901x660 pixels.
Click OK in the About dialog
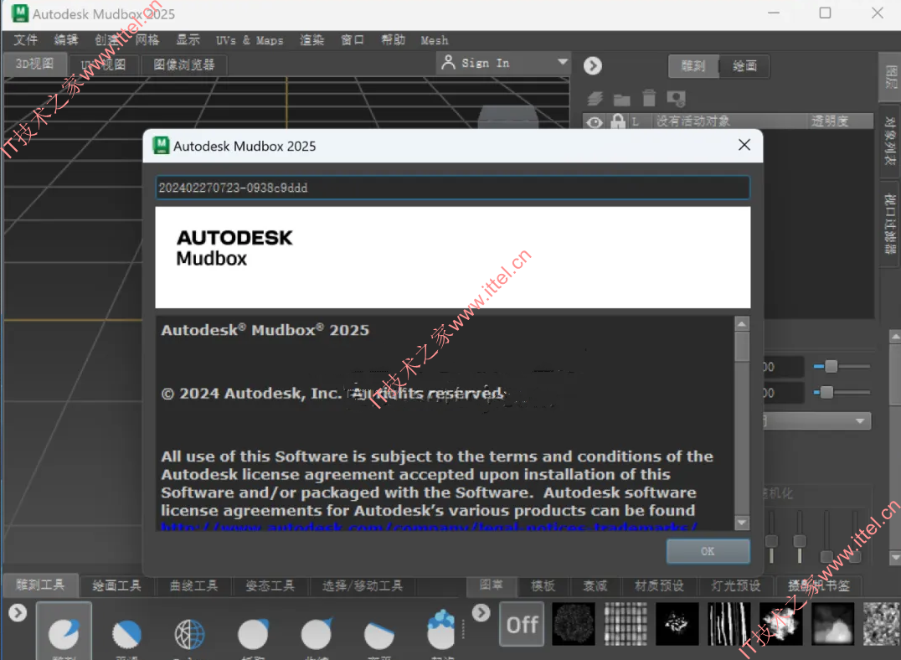(708, 551)
